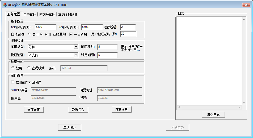Focus the 运行线程 input field
Image resolution: width=253 pixels, height=138 pixels.
(128, 27)
